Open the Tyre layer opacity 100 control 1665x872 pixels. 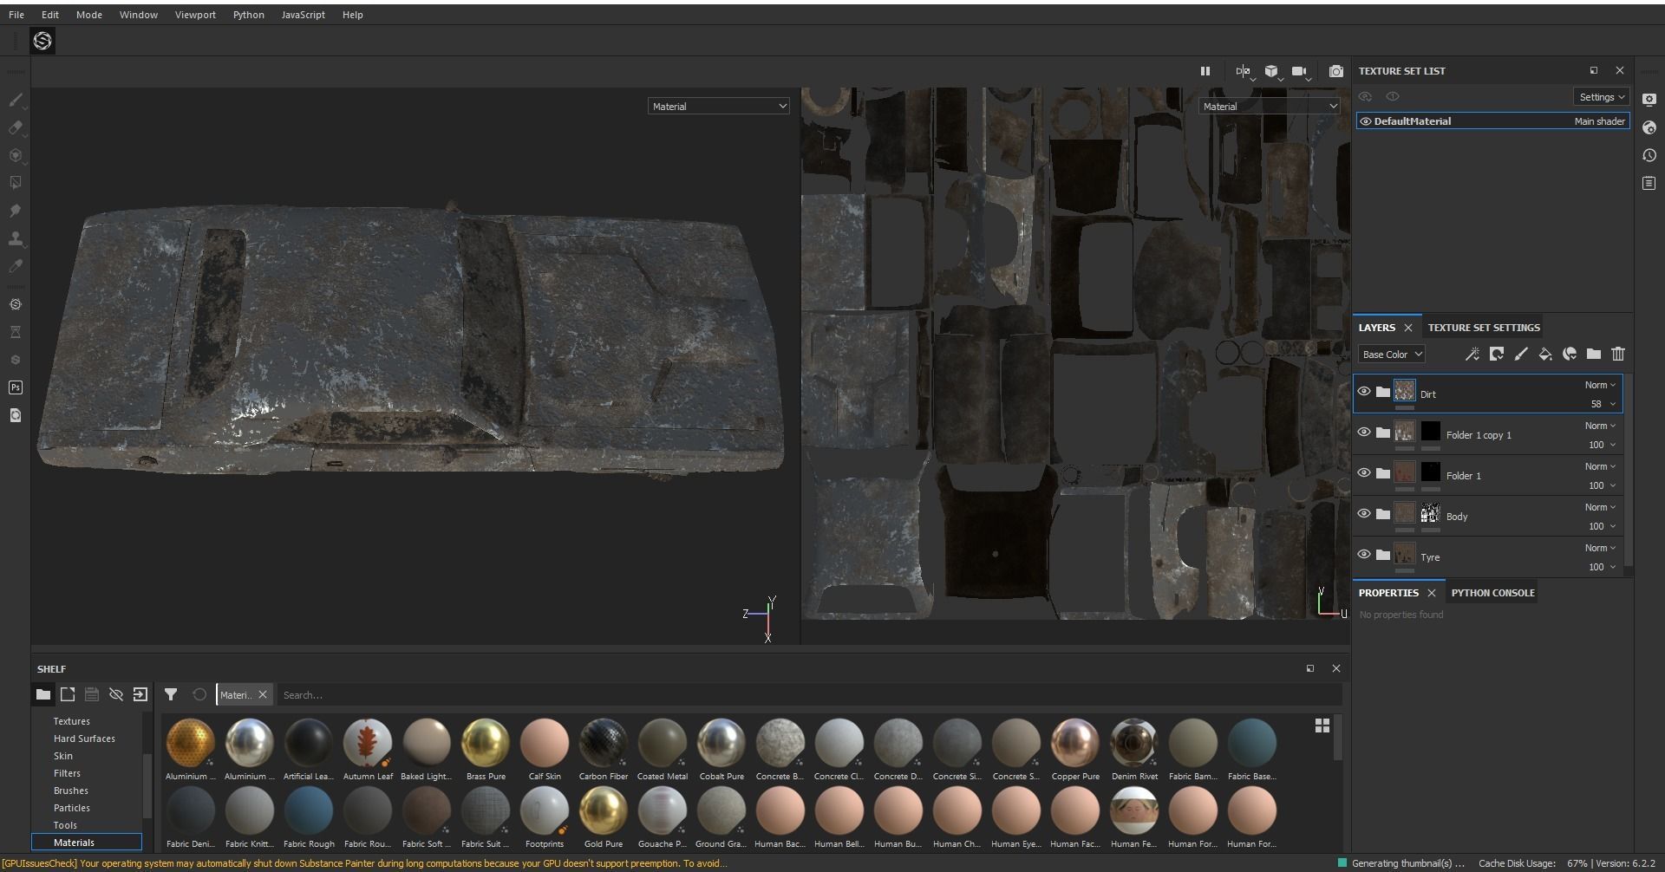click(1602, 567)
